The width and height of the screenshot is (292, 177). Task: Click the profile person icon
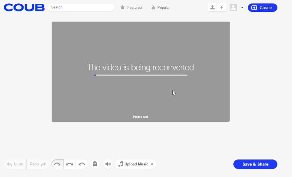click(212, 7)
